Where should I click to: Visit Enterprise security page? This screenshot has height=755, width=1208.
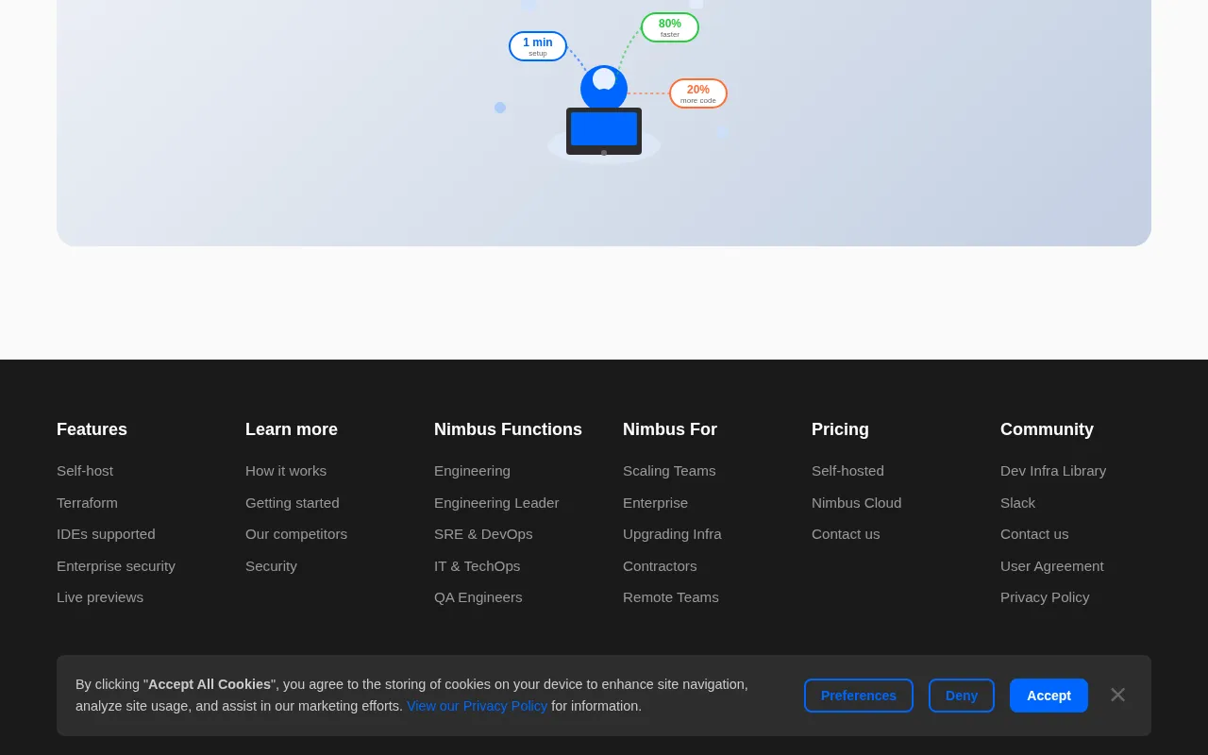[116, 566]
